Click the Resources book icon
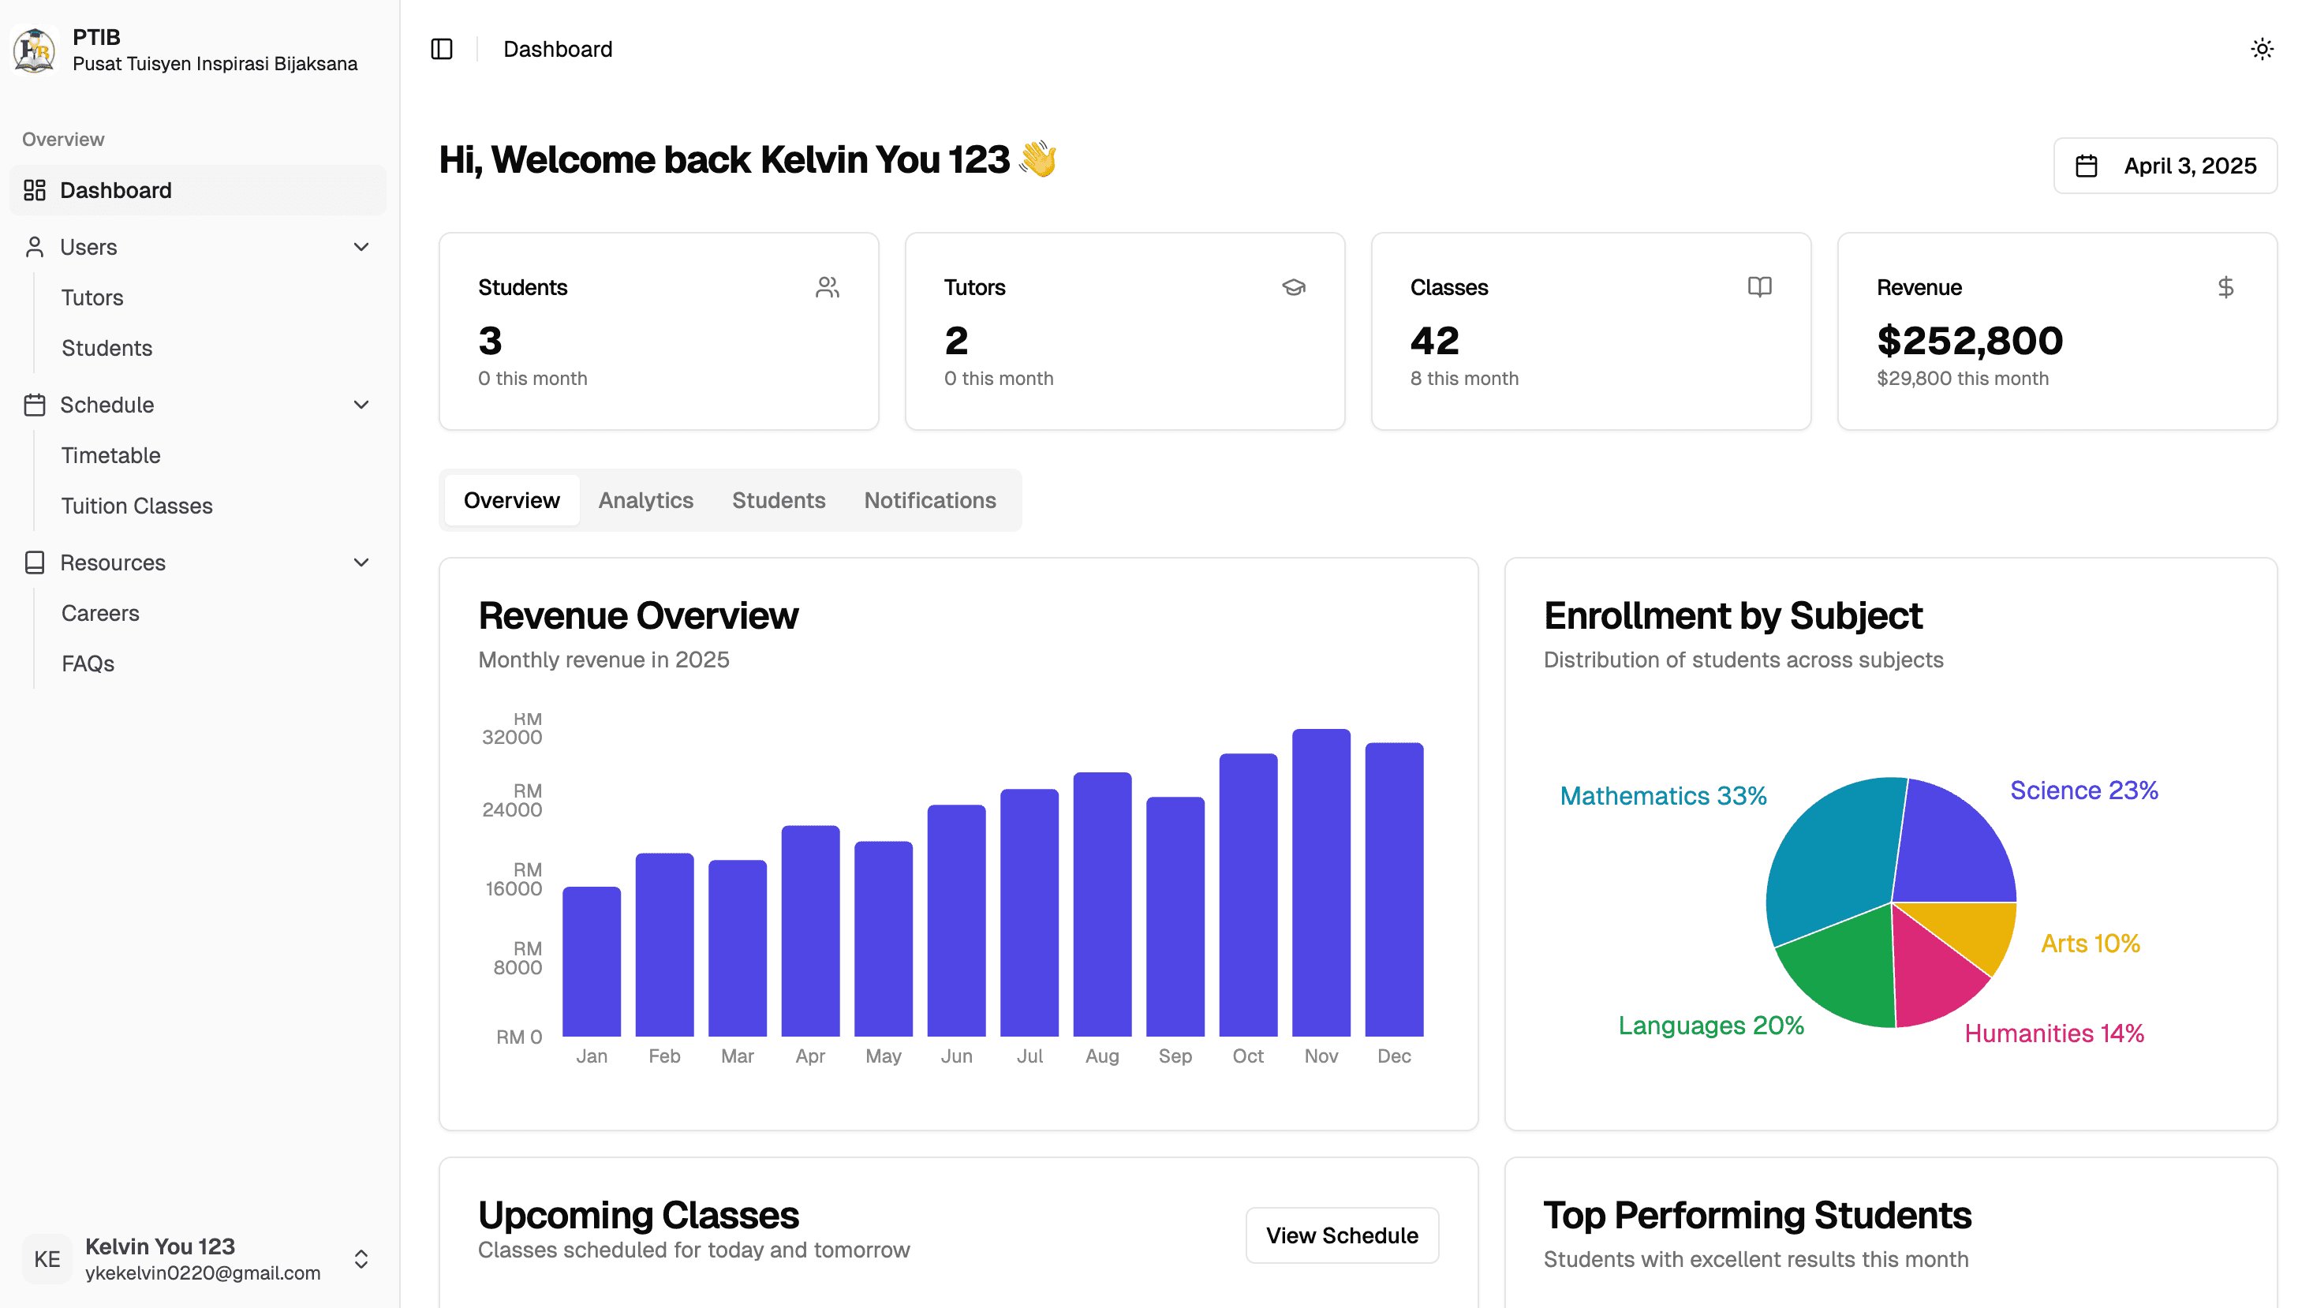Screen dimensions: 2313x1308 click(x=35, y=563)
